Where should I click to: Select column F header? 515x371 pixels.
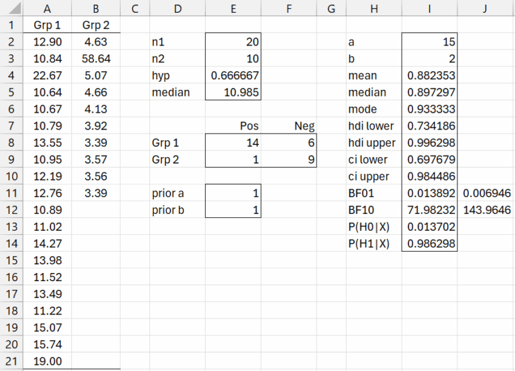tap(289, 9)
